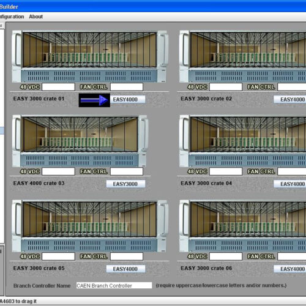The height and width of the screenshot is (306, 306).
Task: Click the 48 VDC label of crate 02
Action: (197, 87)
